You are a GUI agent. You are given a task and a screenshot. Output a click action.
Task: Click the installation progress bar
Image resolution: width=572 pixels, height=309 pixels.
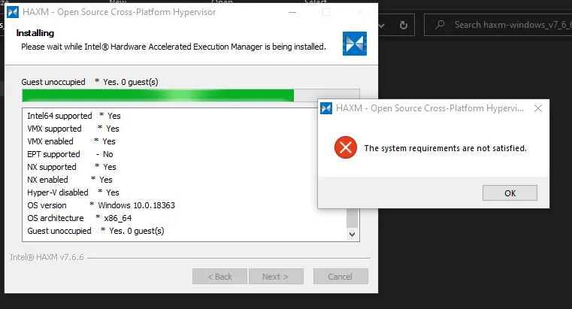(x=190, y=95)
